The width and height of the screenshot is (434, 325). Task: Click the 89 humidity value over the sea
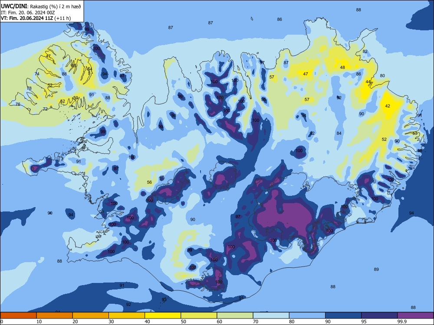[376, 270]
